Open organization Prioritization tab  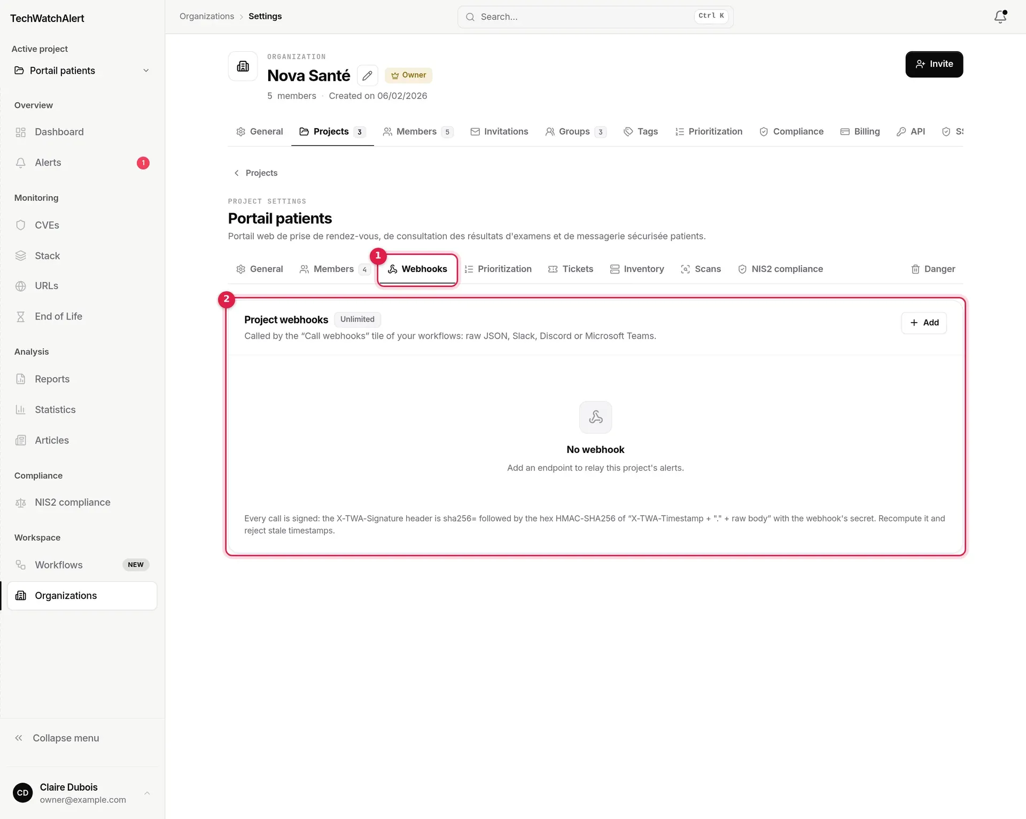[709, 131]
